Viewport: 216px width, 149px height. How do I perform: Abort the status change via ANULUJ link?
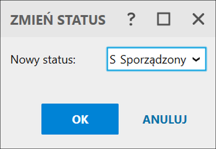[x=165, y=119]
